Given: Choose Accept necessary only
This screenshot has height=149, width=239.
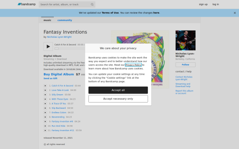Looking at the screenshot, I should (x=118, y=99).
